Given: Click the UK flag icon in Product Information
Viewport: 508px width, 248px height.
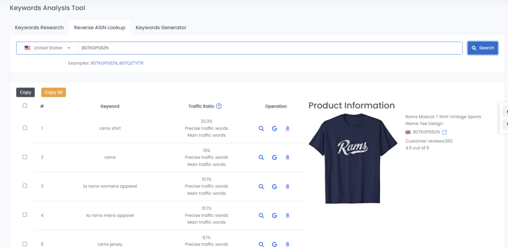Looking at the screenshot, I should point(408,132).
